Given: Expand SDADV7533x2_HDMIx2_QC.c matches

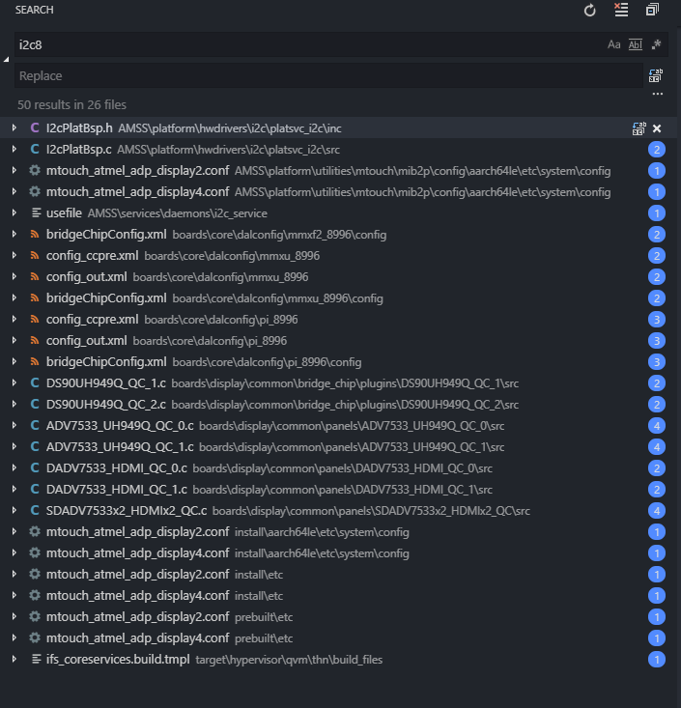Looking at the screenshot, I should (x=14, y=510).
